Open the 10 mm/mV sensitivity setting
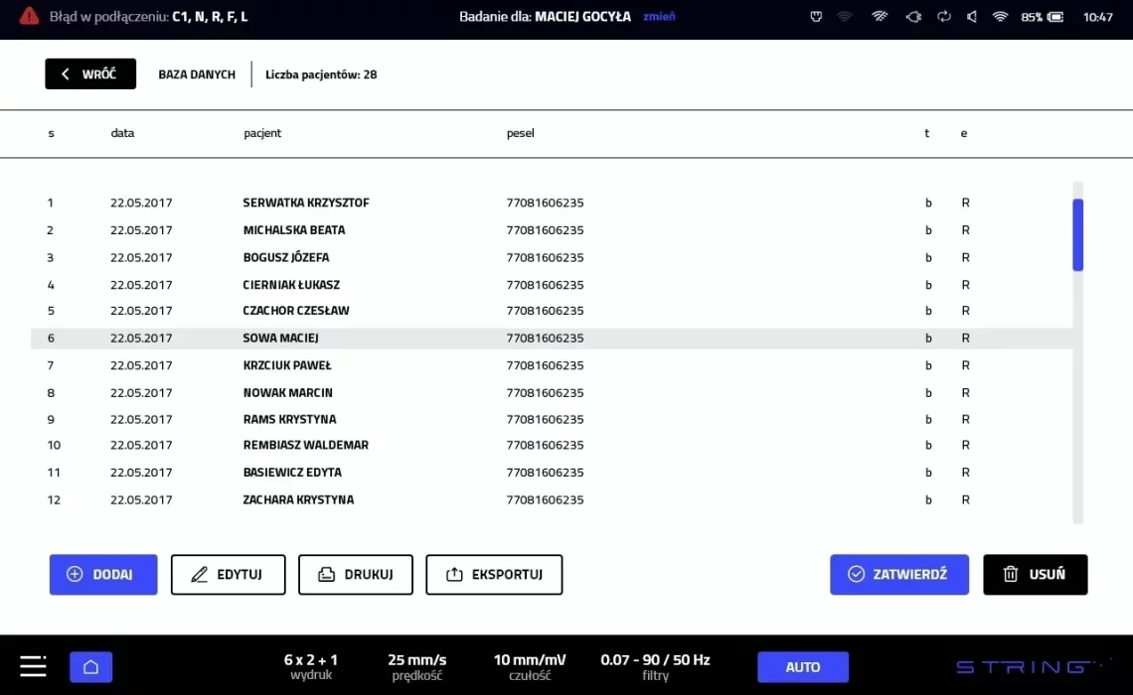The image size is (1133, 695). pyautogui.click(x=529, y=666)
